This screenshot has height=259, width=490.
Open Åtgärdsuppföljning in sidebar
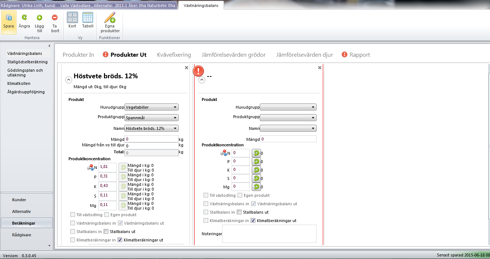click(x=26, y=92)
